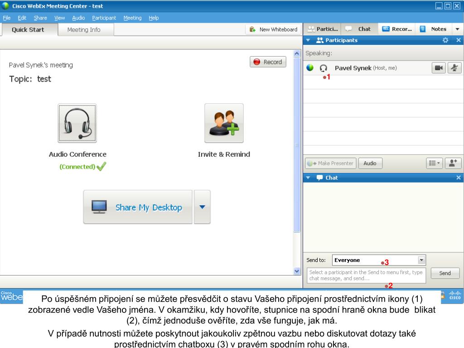Click the Cisco logo in the status bar
The width and height of the screenshot is (464, 348).
[x=455, y=295]
